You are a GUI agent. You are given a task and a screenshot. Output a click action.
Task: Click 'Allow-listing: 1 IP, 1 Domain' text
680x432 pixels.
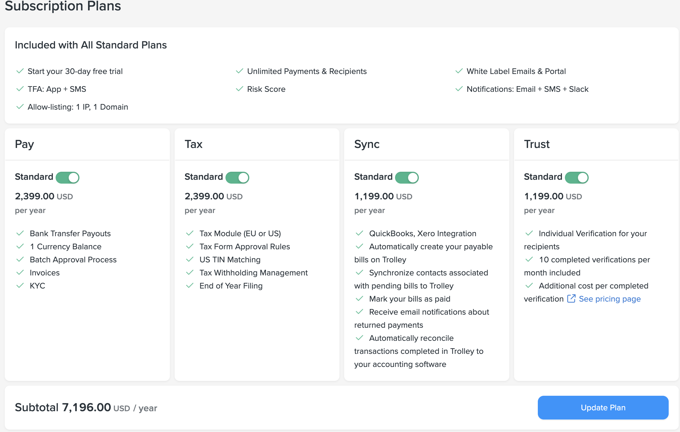pos(78,107)
